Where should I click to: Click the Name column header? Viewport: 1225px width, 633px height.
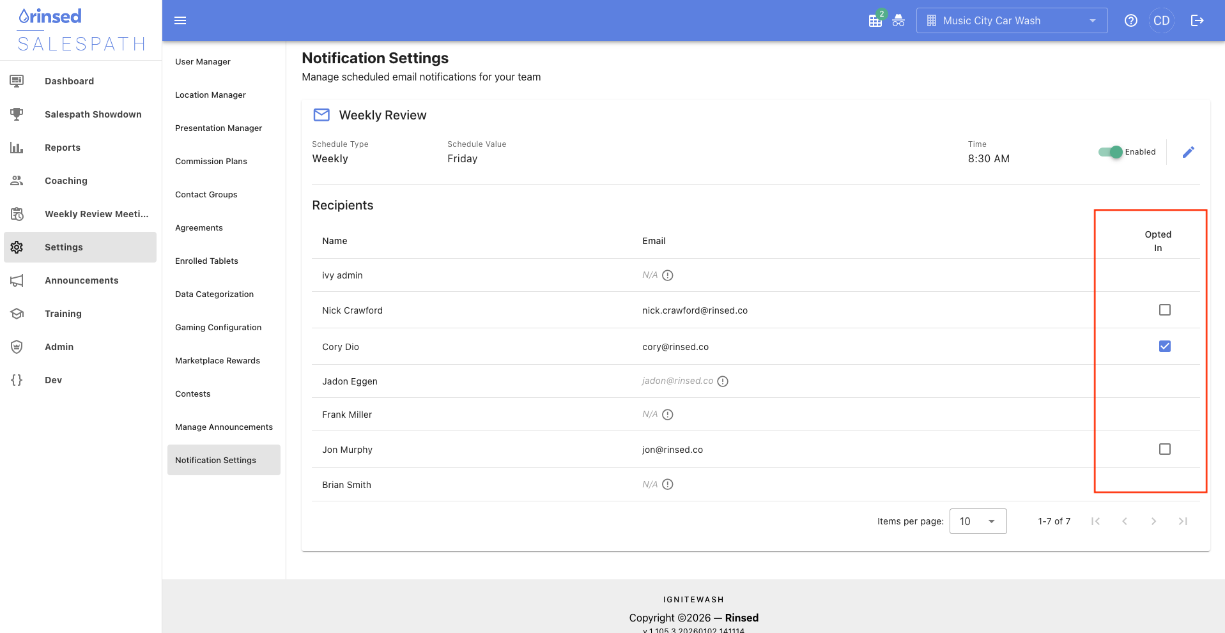(335, 241)
